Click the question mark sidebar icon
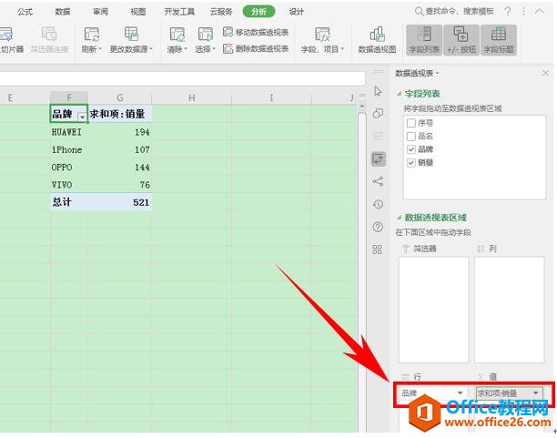Viewport: 557px width, 438px height. point(378,227)
